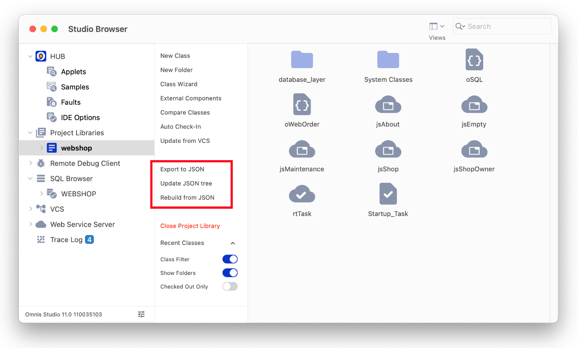Select the Startup_Task class icon

[388, 194]
